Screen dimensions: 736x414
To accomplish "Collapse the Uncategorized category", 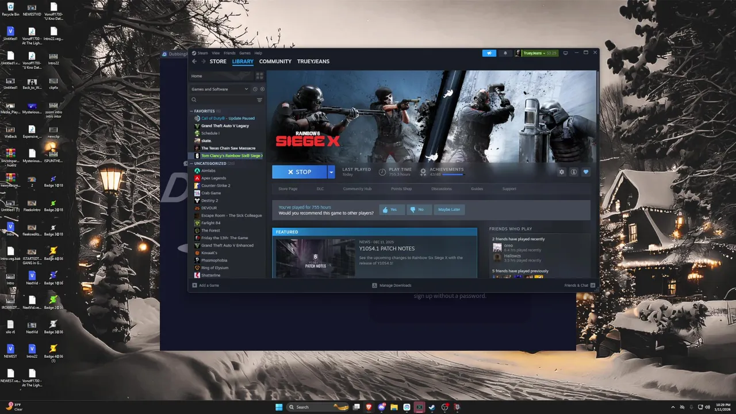I will coord(192,163).
